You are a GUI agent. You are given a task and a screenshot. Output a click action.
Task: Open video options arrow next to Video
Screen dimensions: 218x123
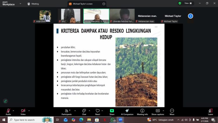(29, 111)
